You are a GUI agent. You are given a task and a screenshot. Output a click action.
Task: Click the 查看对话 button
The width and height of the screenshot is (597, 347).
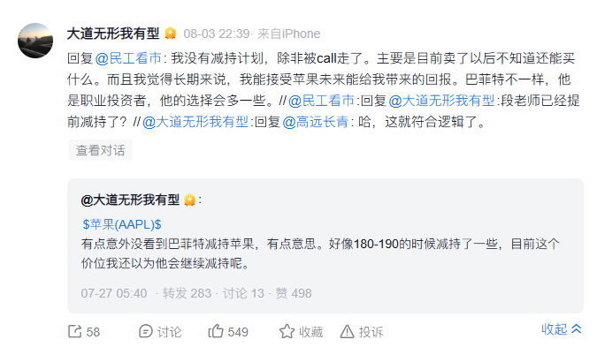click(101, 150)
